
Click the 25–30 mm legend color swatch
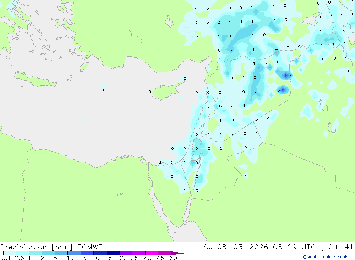[113, 253]
